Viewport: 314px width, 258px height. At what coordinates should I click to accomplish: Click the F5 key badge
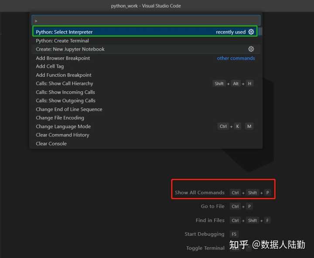(x=234, y=234)
